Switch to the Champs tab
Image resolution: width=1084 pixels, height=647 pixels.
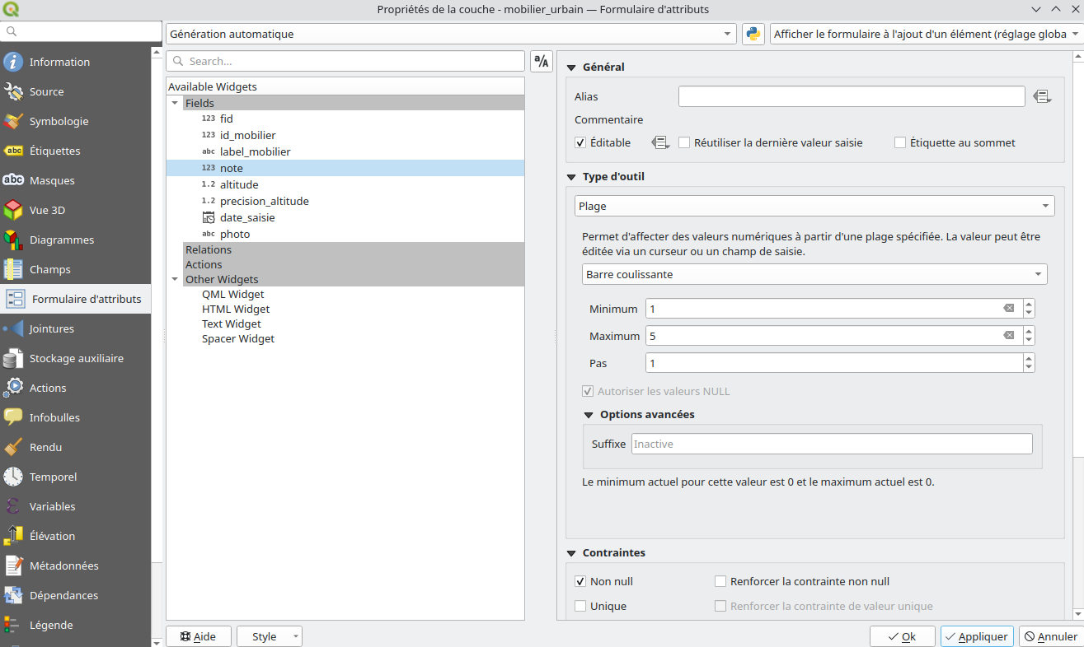pyautogui.click(x=49, y=269)
